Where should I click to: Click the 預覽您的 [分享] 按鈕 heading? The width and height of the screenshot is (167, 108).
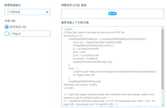tap(74, 5)
